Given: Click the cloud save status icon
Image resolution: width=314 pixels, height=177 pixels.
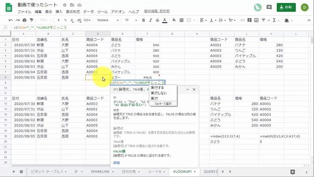Looking at the screenshot, I should tap(79, 5).
